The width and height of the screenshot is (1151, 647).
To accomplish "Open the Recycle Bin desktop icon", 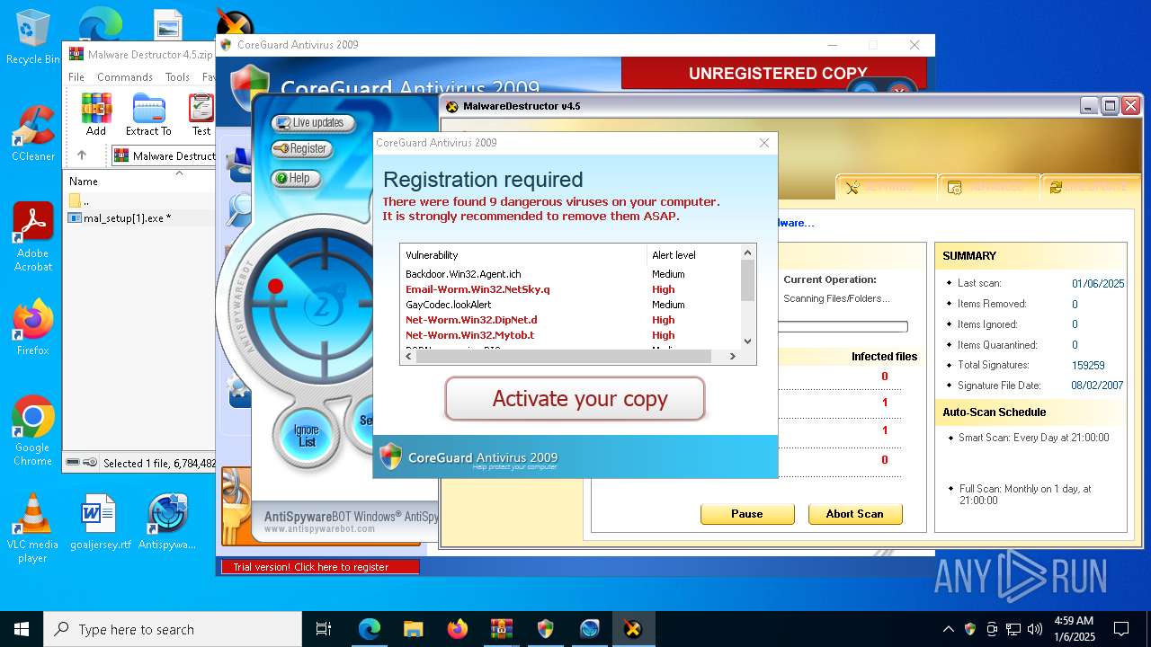I will coord(33,37).
